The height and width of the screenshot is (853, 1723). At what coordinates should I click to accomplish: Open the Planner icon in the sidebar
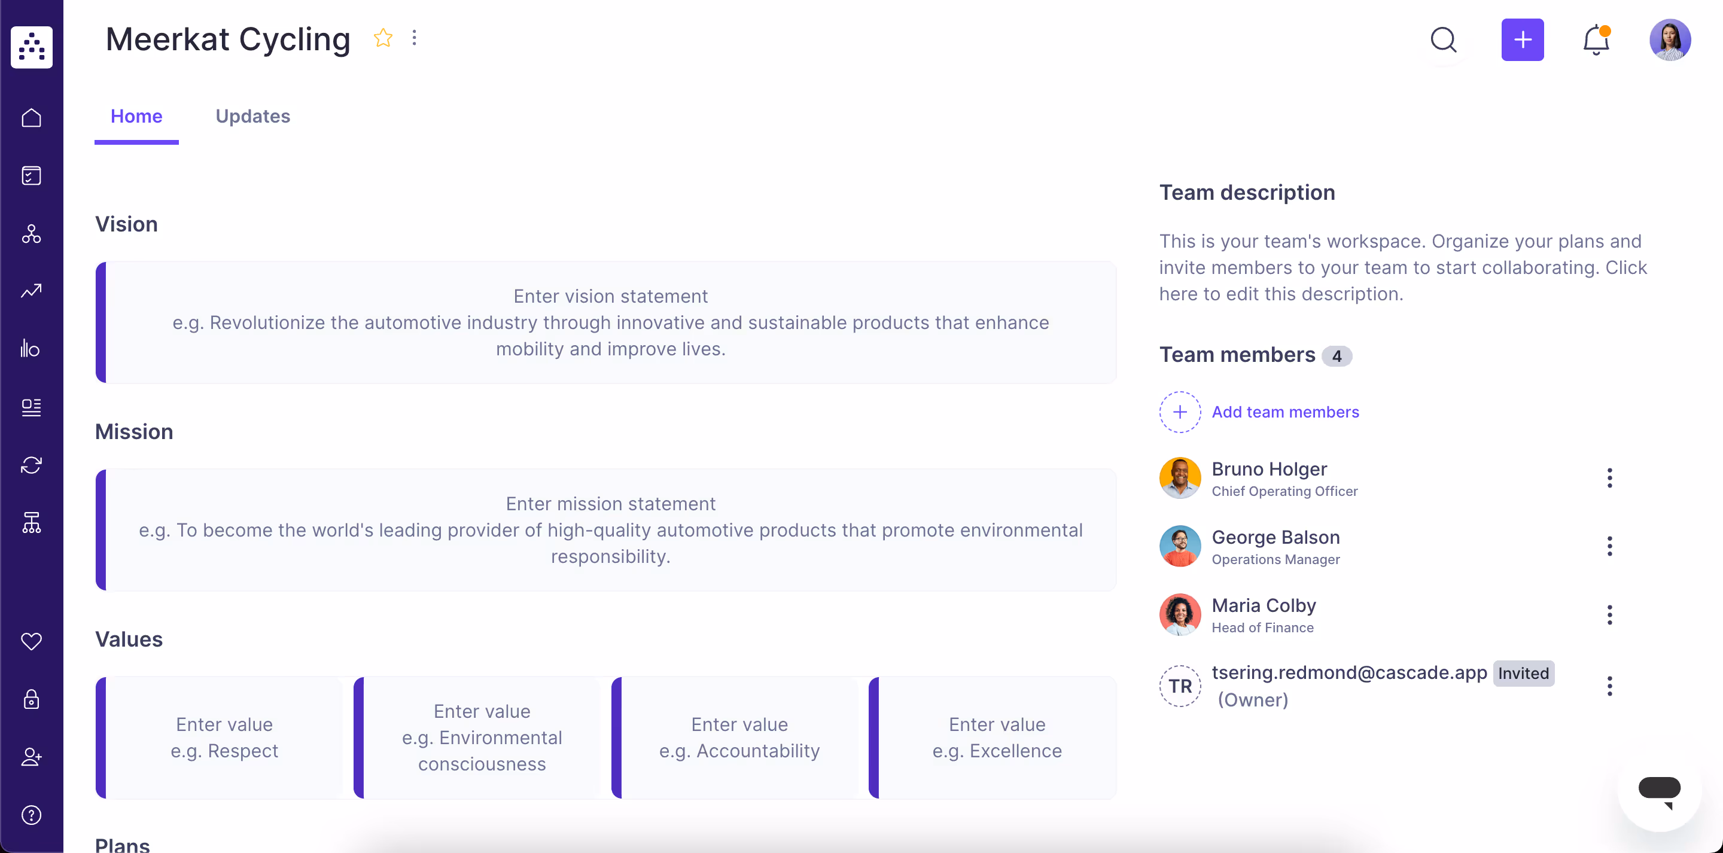32,175
